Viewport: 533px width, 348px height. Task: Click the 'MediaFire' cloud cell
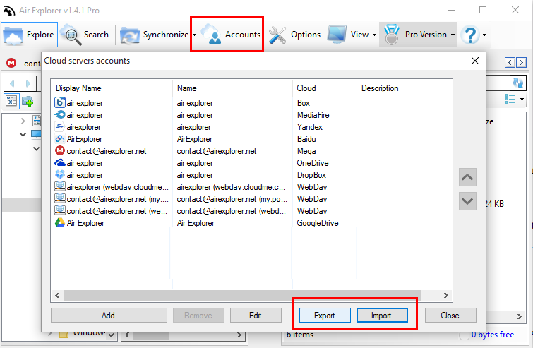(313, 115)
